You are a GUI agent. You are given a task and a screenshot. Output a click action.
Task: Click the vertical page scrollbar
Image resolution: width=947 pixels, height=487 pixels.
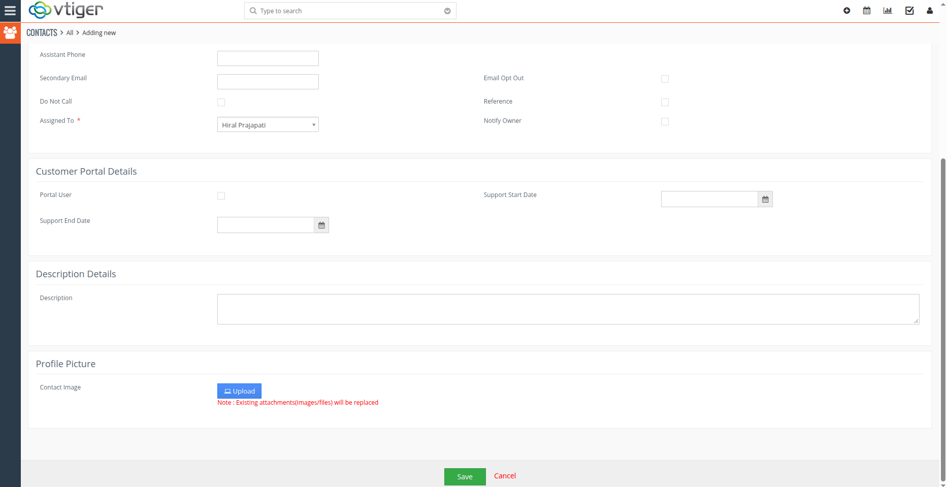click(x=943, y=320)
